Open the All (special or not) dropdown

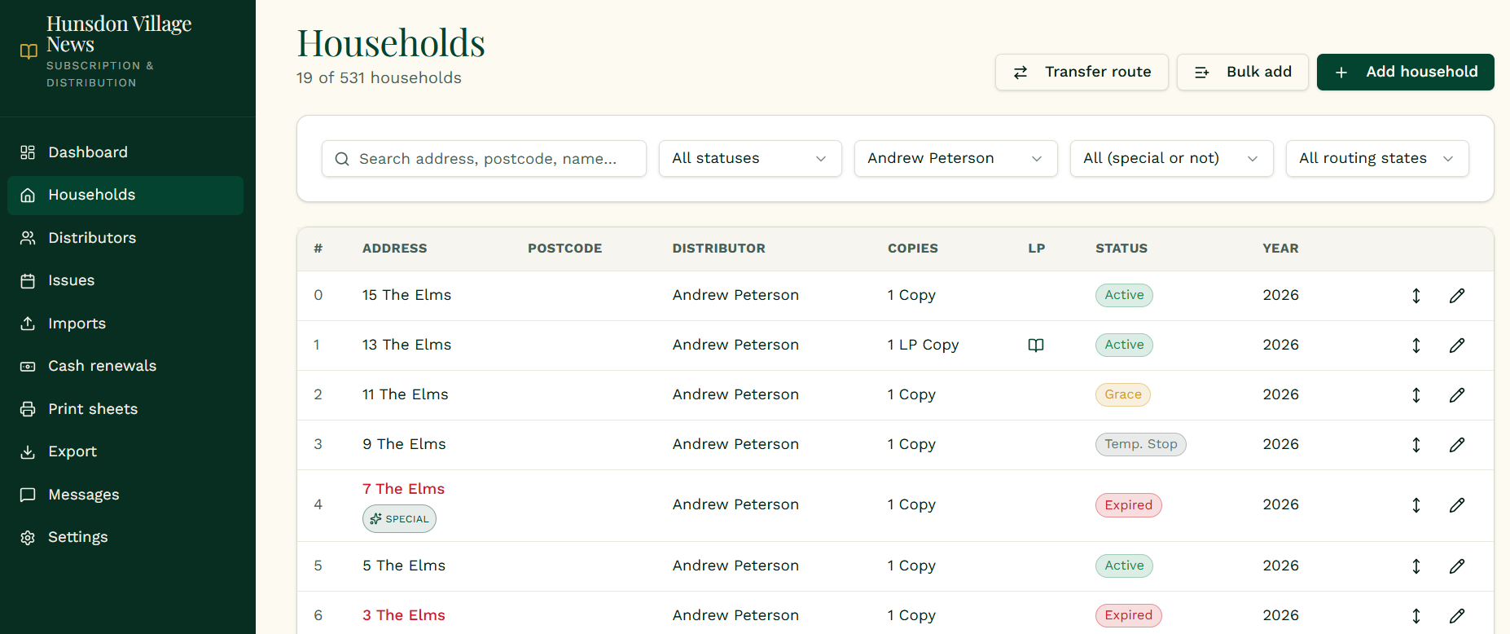click(1172, 158)
